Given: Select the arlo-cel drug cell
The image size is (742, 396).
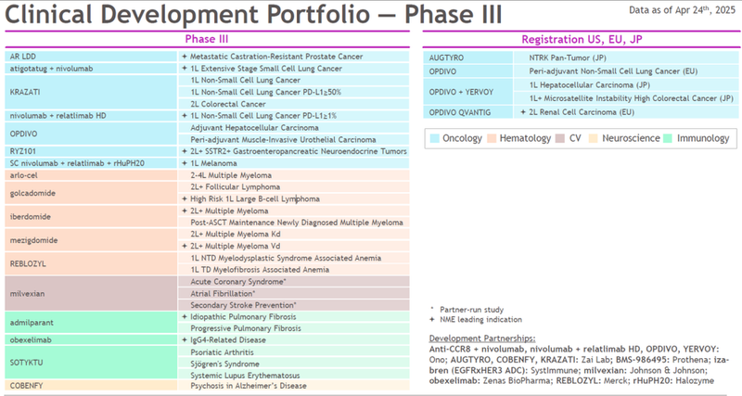Looking at the screenshot, I should pyautogui.click(x=91, y=175).
